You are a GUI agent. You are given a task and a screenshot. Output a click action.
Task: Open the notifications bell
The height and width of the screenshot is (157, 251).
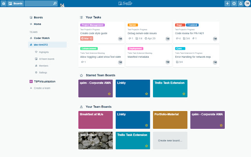point(240,4)
